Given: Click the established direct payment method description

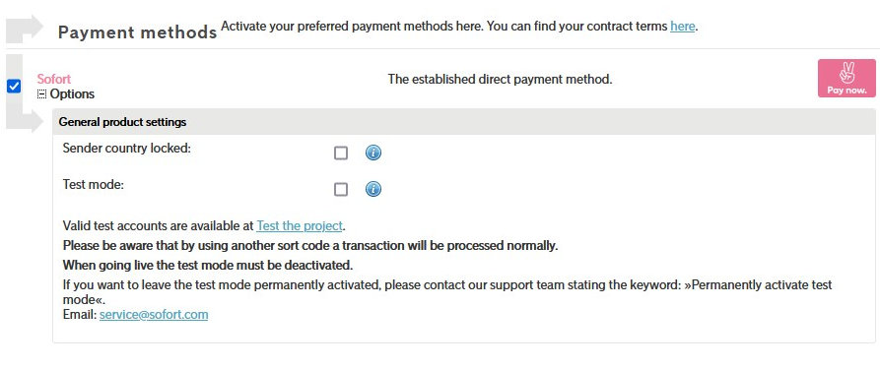Looking at the screenshot, I should pyautogui.click(x=500, y=80).
